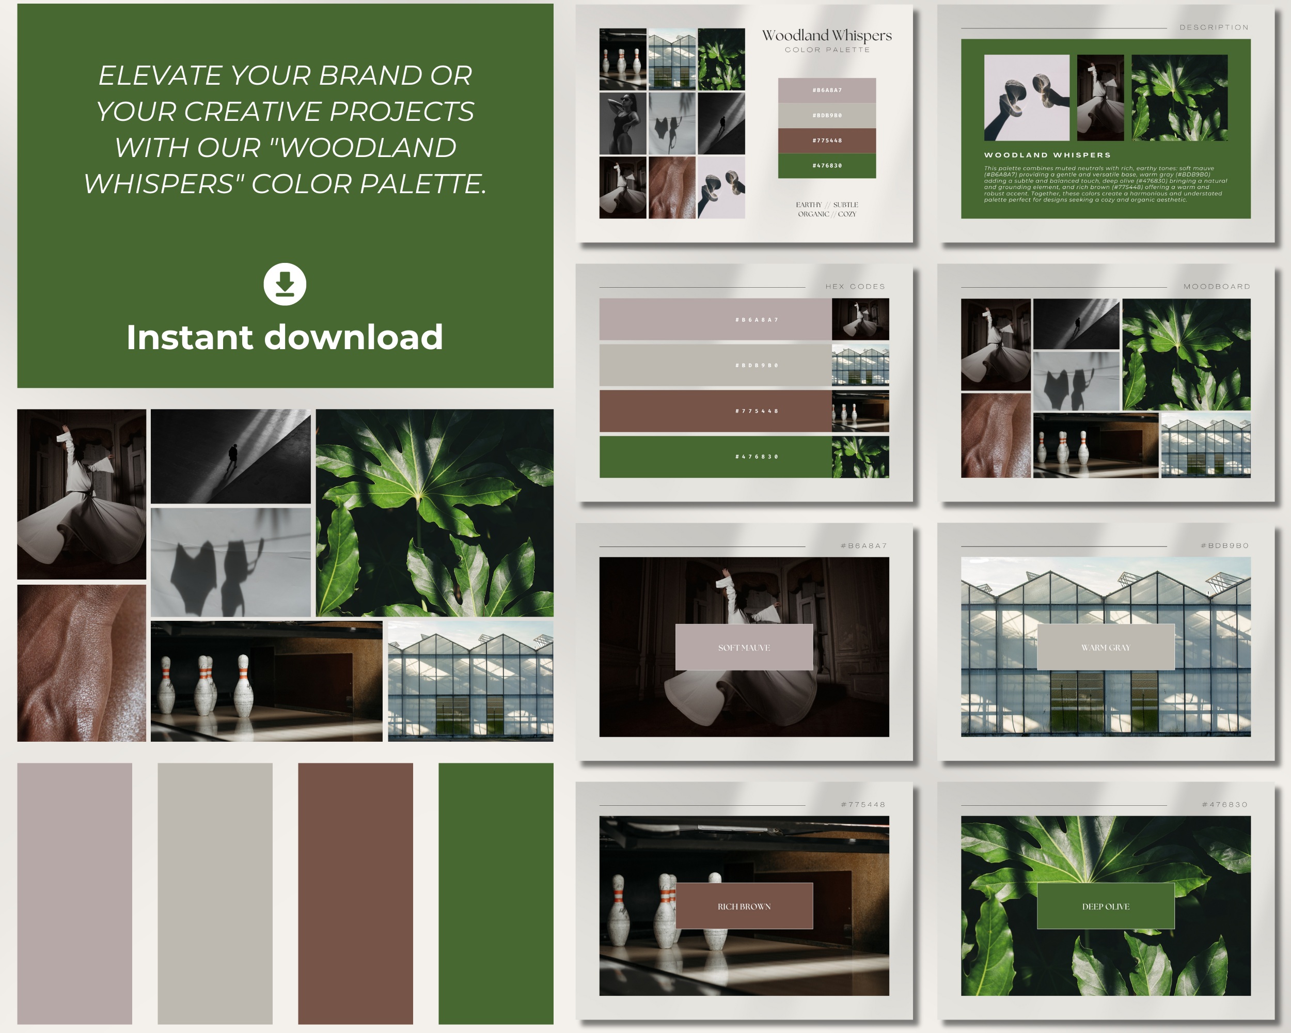Screen dimensions: 1291x1033
Task: Click the rich brown large color swatch
Action: 355,893
